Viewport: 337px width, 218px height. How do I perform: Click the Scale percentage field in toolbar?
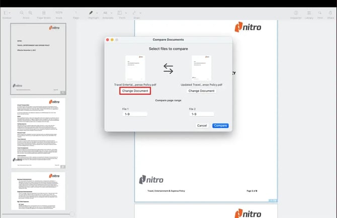pos(59,13)
